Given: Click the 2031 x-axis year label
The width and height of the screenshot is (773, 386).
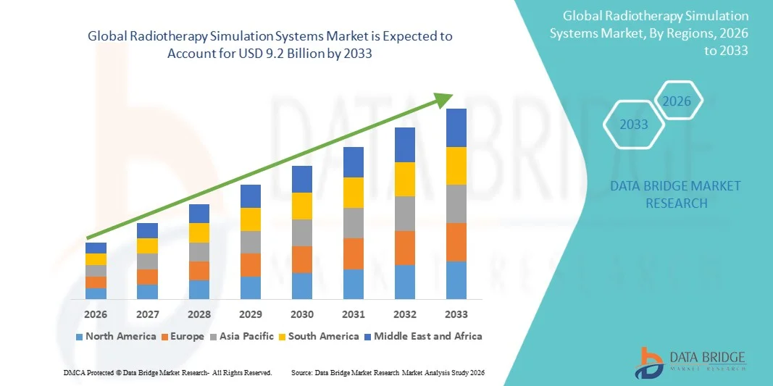Looking at the screenshot, I should 354,314.
